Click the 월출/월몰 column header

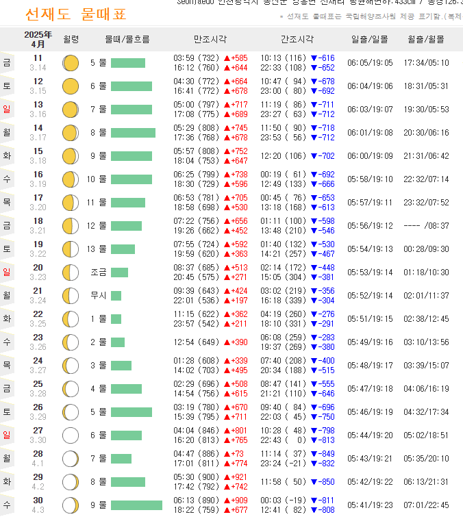[426, 40]
